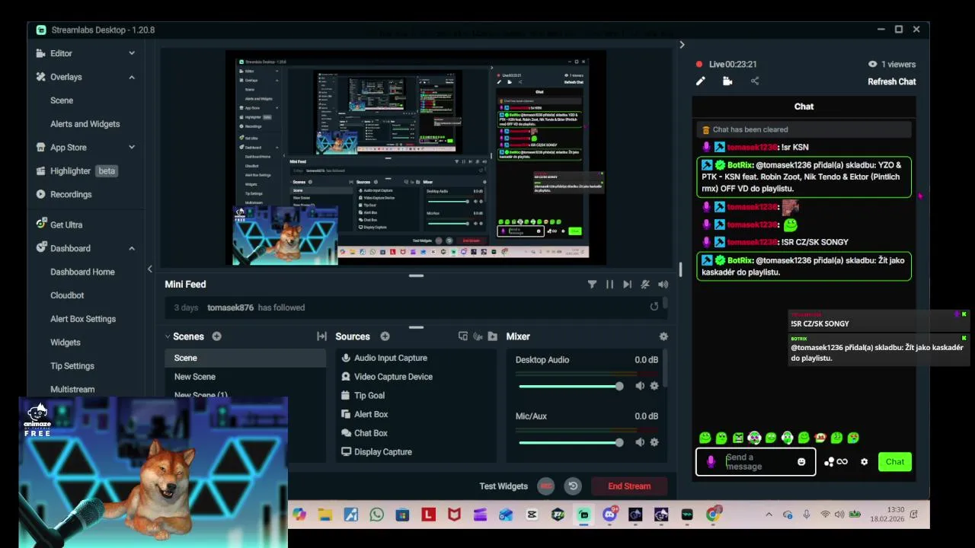Collapse the chat panel arrow

pos(682,45)
